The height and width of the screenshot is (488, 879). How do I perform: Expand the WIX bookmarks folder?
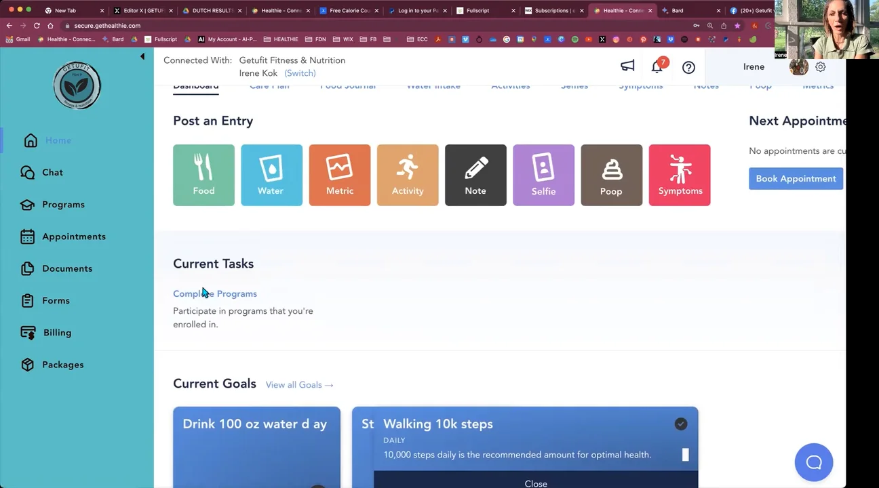pyautogui.click(x=344, y=39)
